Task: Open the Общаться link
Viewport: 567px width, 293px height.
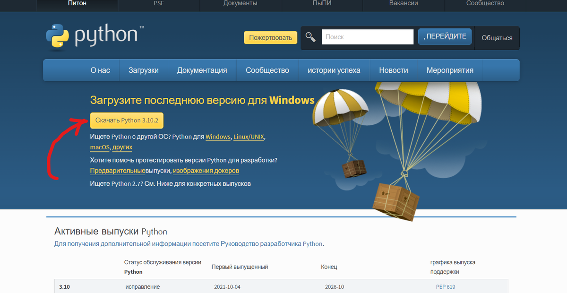Action: 497,38
